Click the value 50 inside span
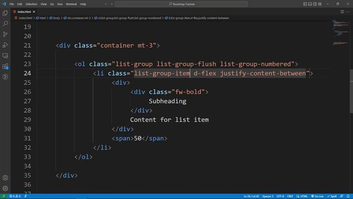This screenshot has height=199, width=353. (137, 138)
